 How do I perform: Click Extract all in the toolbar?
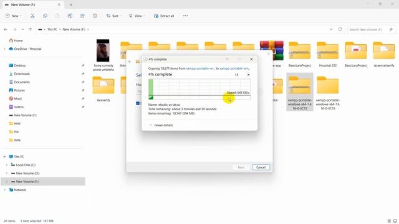coord(164,16)
